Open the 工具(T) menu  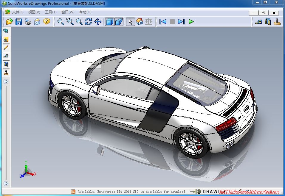tap(51, 12)
